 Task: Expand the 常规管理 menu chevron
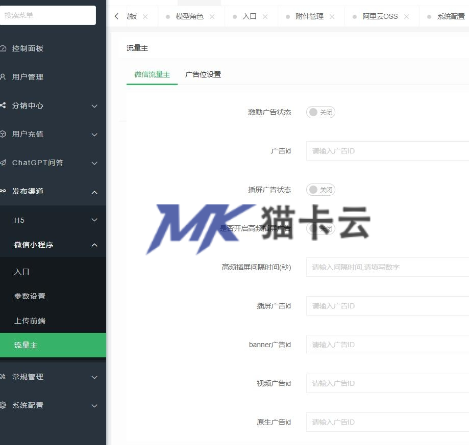coord(94,377)
